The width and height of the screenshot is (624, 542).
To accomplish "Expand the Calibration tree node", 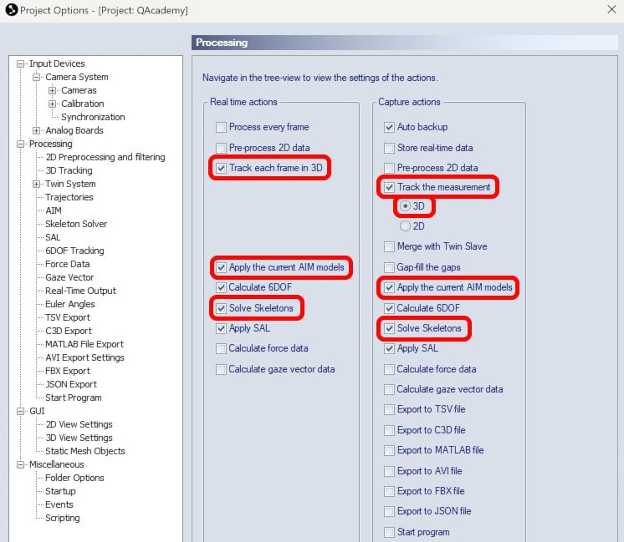I will tap(53, 104).
